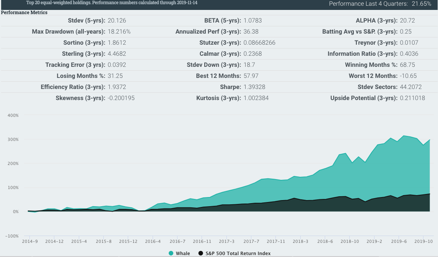438x257 pixels.
Task: Click the 2015-8 x-axis tick label
Action: coord(103,241)
